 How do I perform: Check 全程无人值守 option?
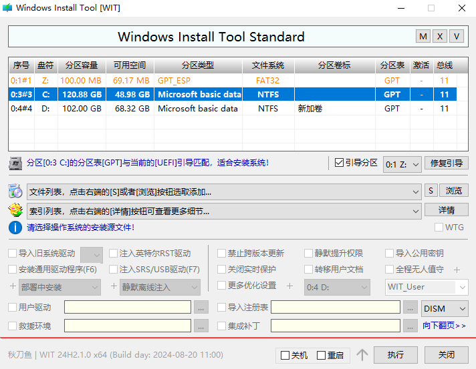pyautogui.click(x=389, y=270)
